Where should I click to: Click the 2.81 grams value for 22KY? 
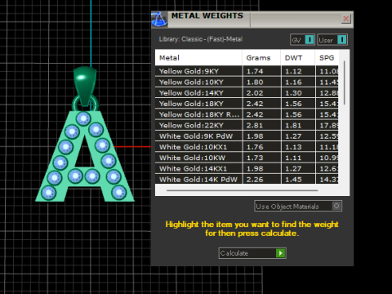click(x=255, y=126)
